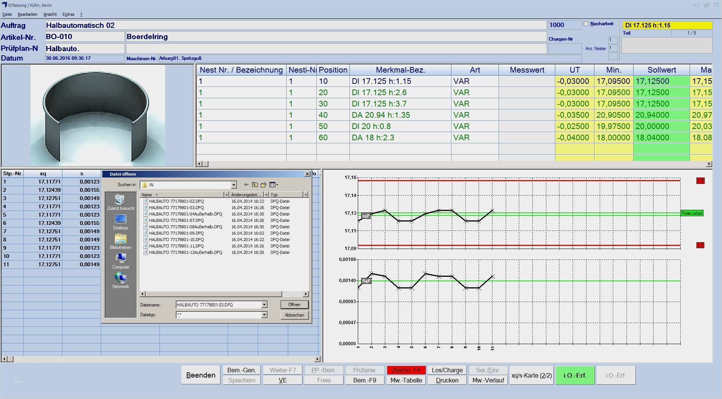Image resolution: width=722 pixels, height=399 pixels.
Task: Create a new folder via the toolbar icon
Action: coord(263,185)
